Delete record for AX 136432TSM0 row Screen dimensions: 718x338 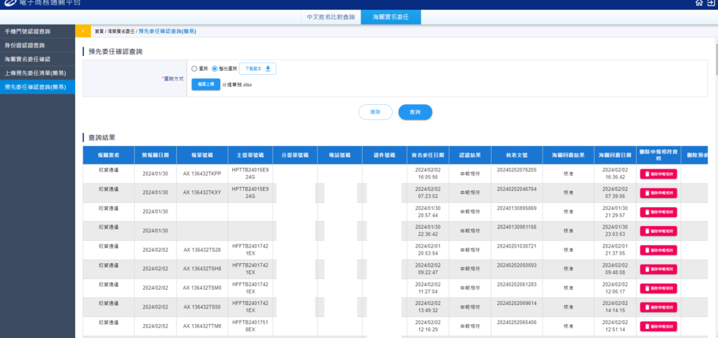pos(658,288)
